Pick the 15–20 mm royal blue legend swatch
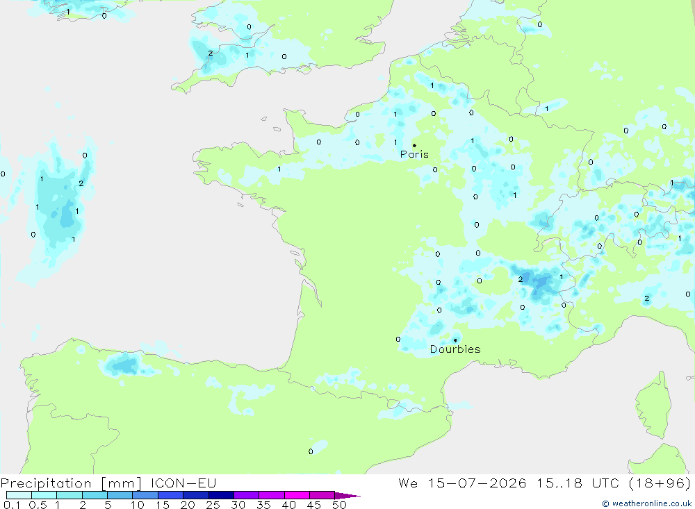695x509 pixels. tap(171, 495)
